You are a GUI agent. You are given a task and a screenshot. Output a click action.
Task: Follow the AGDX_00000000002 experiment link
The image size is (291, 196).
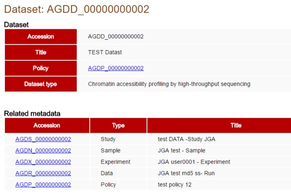pos(43,162)
